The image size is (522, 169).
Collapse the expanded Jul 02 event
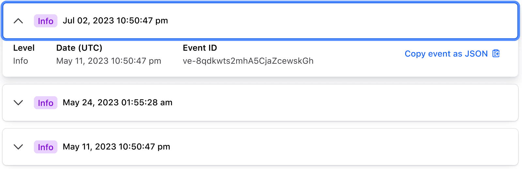point(18,21)
